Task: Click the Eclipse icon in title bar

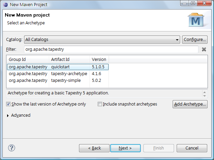Action: coord(6,5)
